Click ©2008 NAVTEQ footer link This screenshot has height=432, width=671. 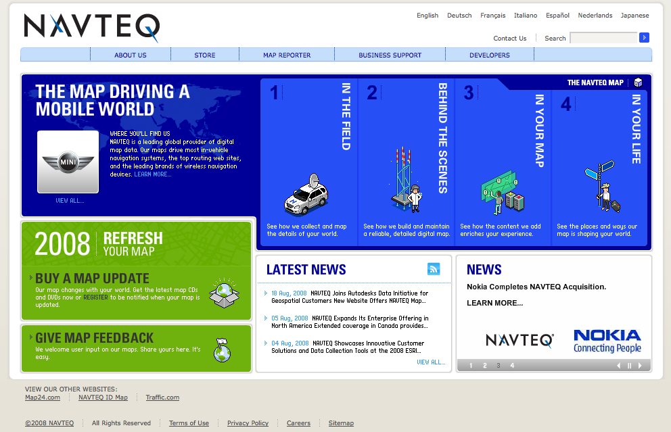[49, 423]
